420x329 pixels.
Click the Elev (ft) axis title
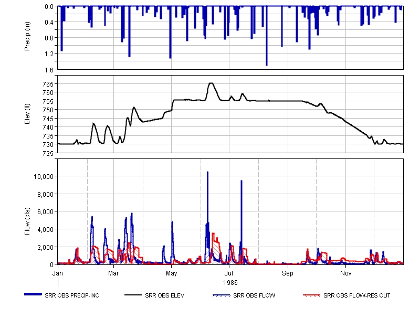coord(27,114)
